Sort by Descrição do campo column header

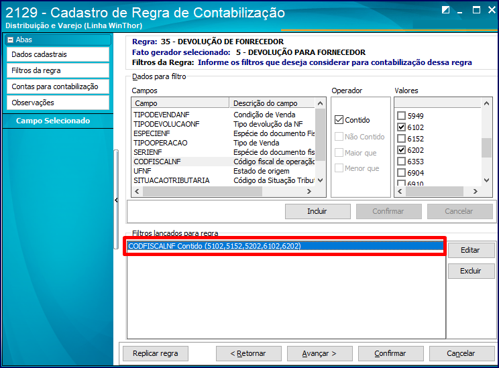click(x=272, y=103)
